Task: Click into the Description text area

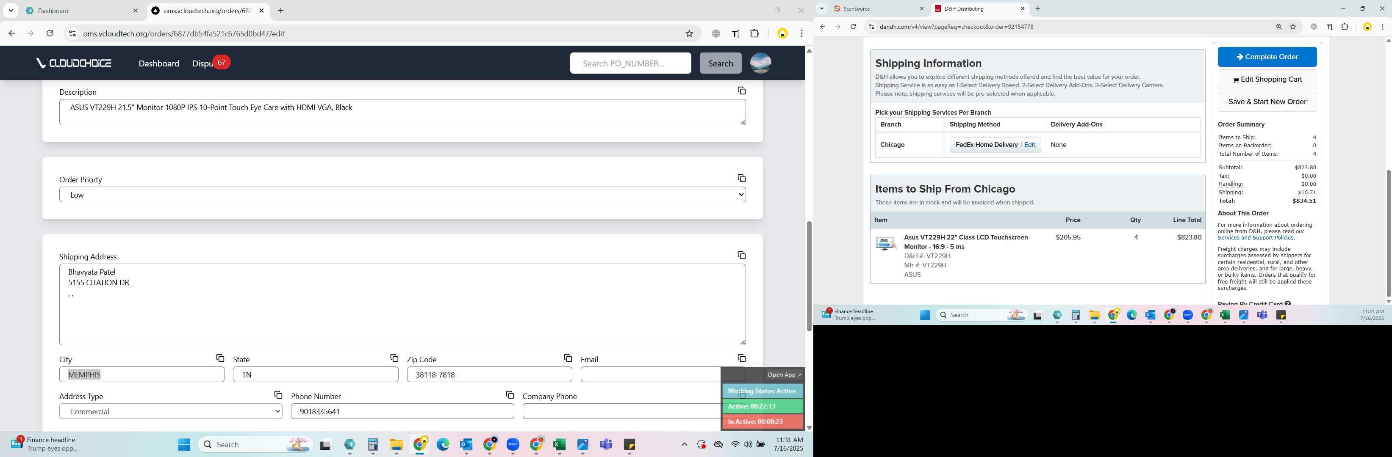Action: (402, 112)
